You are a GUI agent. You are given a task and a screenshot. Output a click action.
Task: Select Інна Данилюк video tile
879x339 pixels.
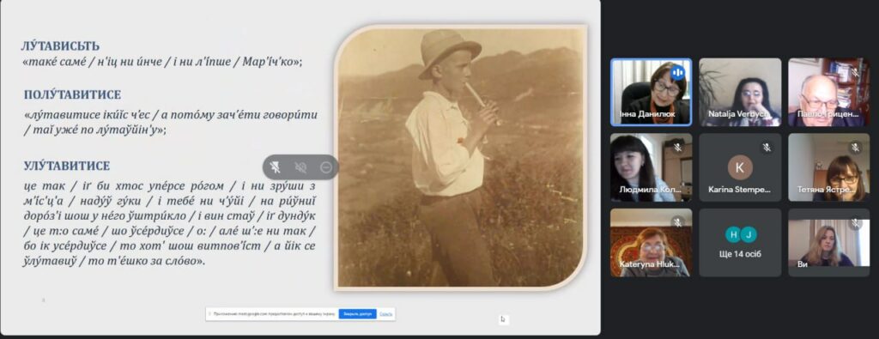point(651,92)
